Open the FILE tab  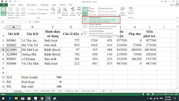(x=4, y=5)
